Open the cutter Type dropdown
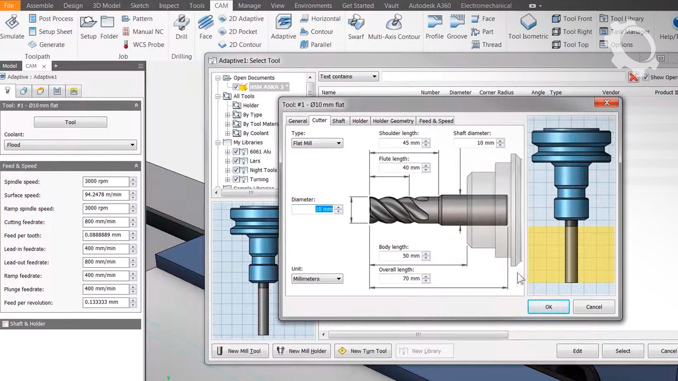This screenshot has height=381, width=678. click(x=317, y=143)
